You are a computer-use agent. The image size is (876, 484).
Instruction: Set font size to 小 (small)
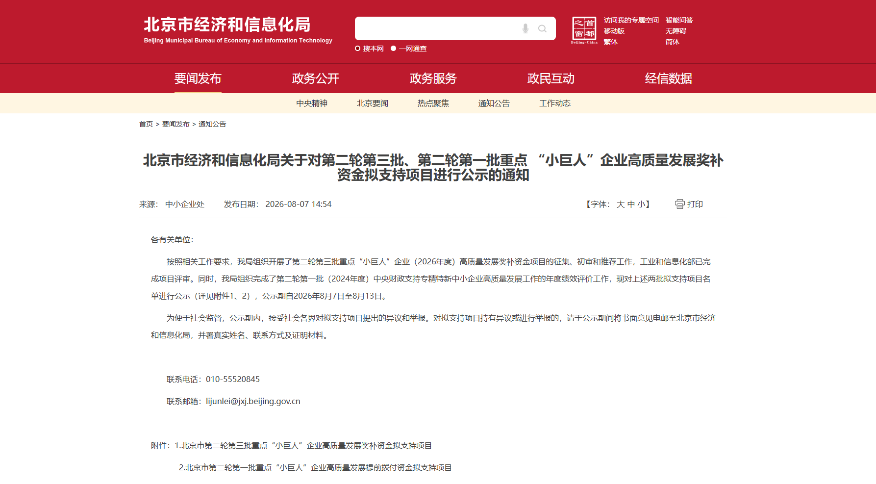pos(642,204)
